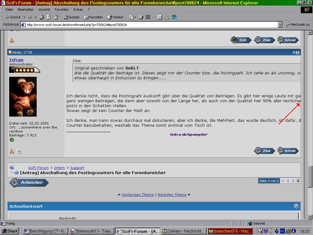Click the Edit button on previous post
313x235 pixels.
pos(241,40)
